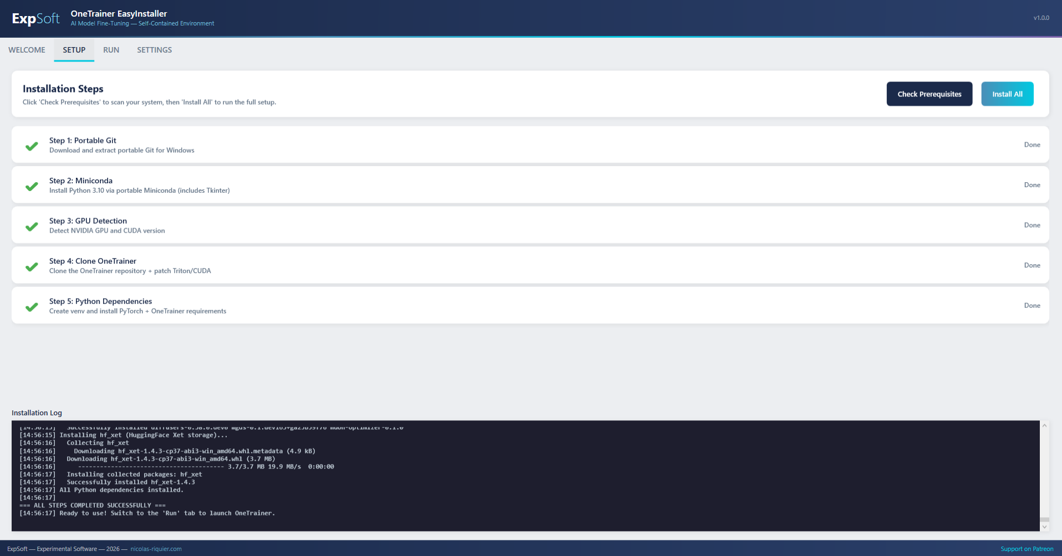Click the 'All Python dependencies installed.' log line
1062x556 pixels.
point(101,490)
